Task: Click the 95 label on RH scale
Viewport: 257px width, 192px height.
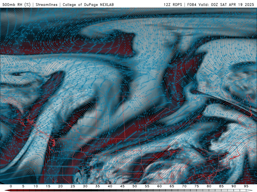Action: (x=246, y=186)
